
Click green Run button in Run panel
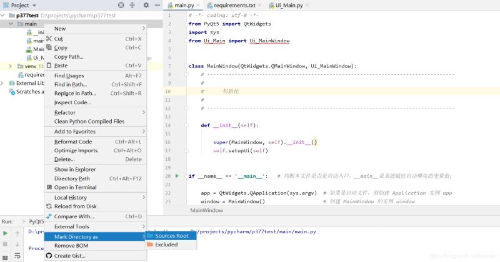(x=6, y=233)
